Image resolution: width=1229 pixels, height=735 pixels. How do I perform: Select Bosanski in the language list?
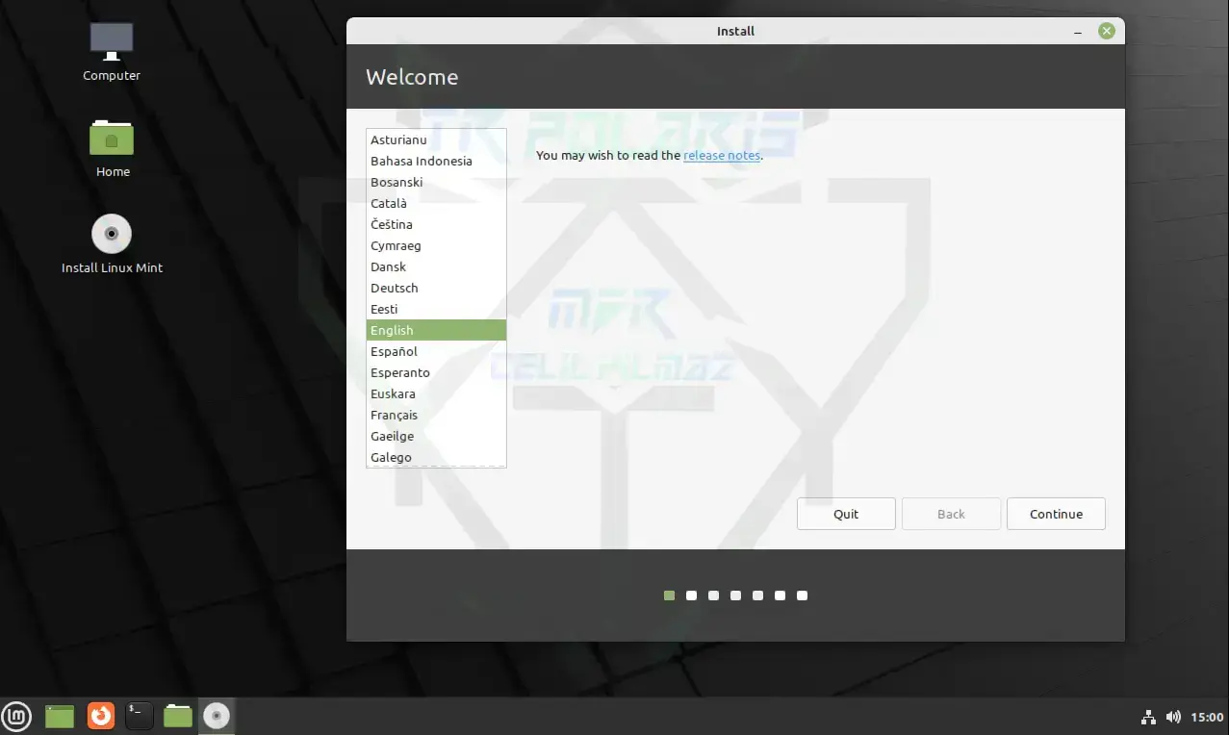click(437, 182)
